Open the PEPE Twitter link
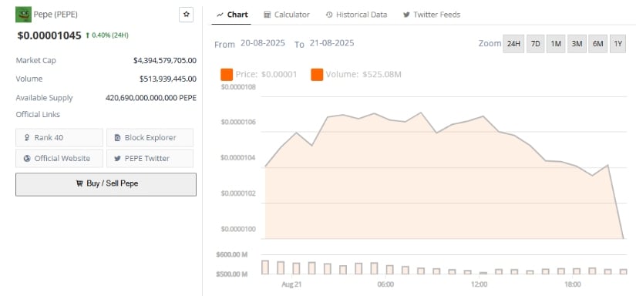 [x=150, y=159]
